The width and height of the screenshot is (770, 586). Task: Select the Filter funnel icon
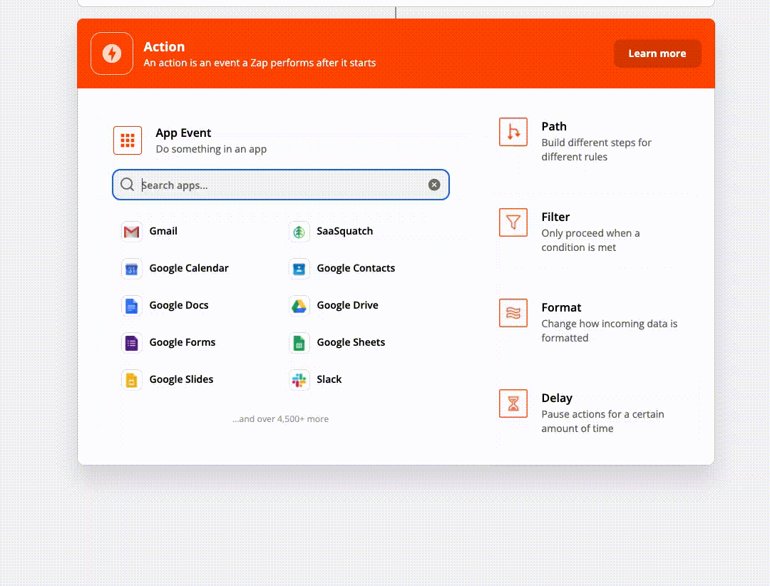tap(513, 222)
